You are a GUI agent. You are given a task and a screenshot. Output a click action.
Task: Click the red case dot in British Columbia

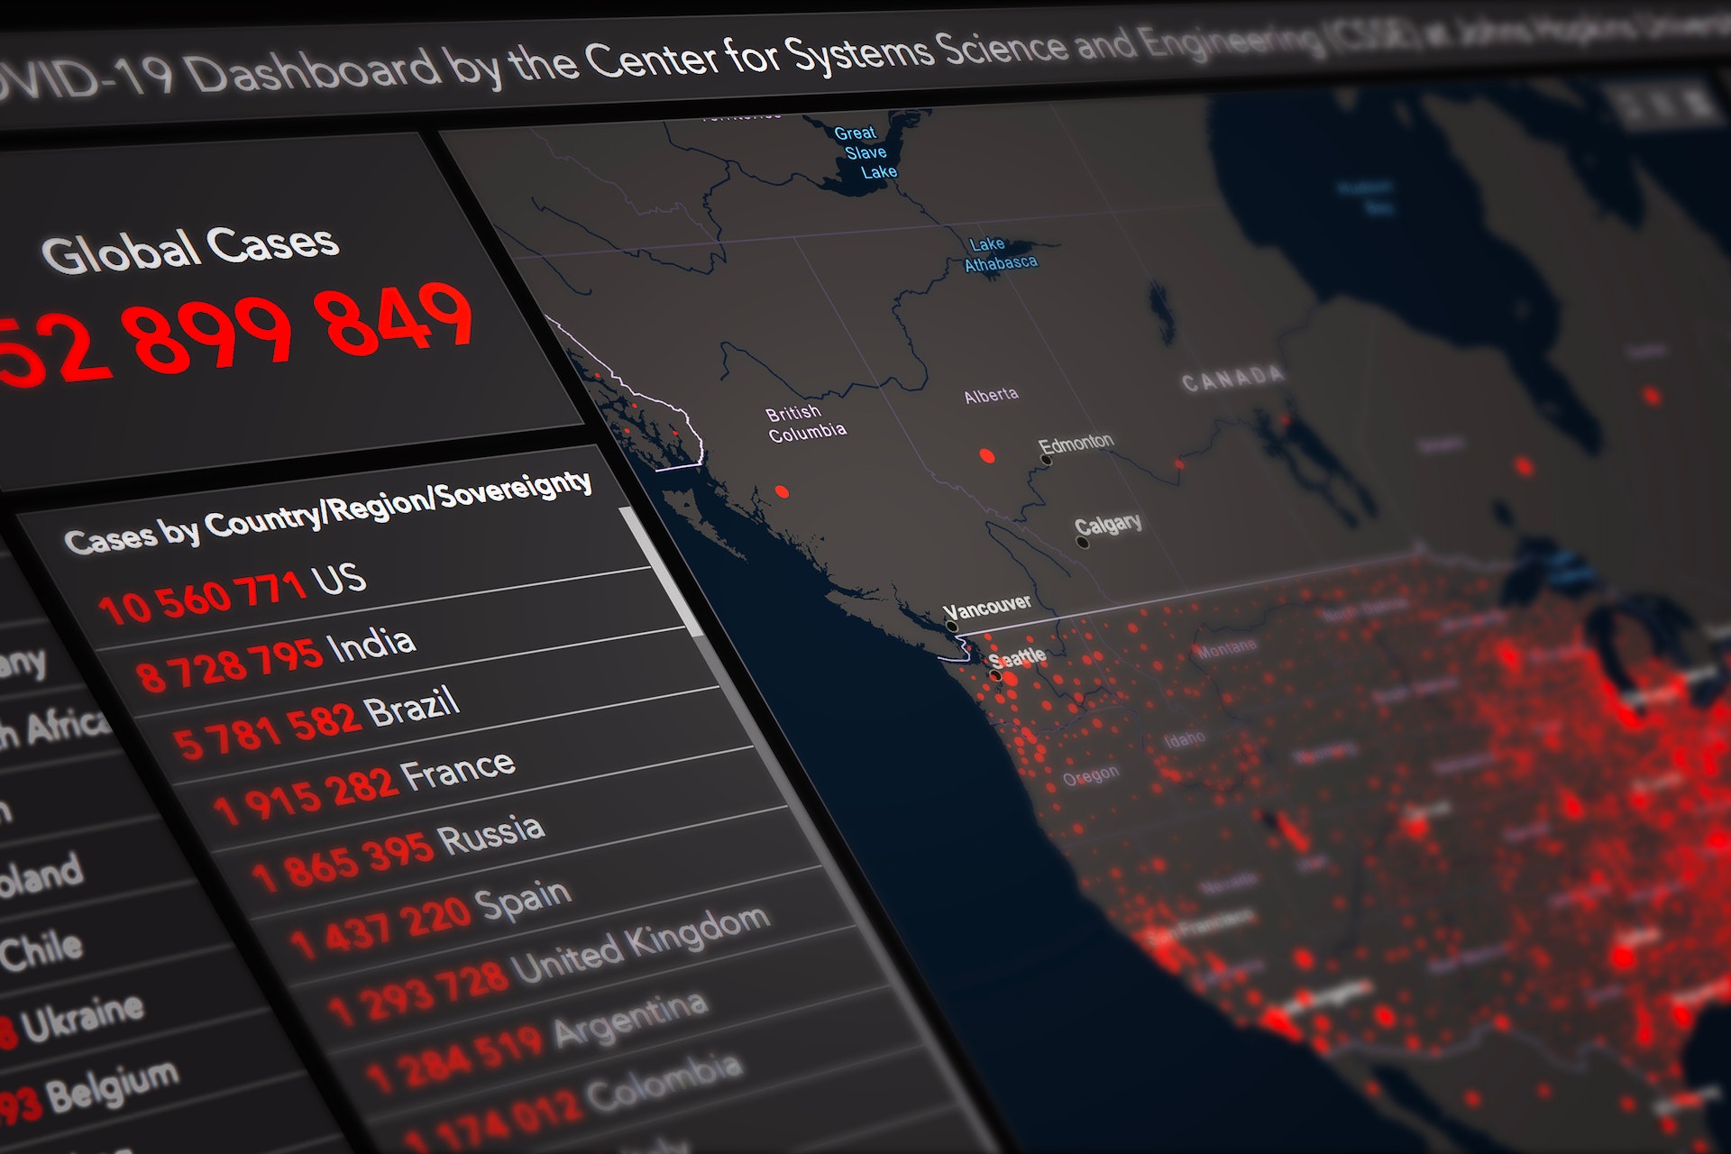point(782,491)
